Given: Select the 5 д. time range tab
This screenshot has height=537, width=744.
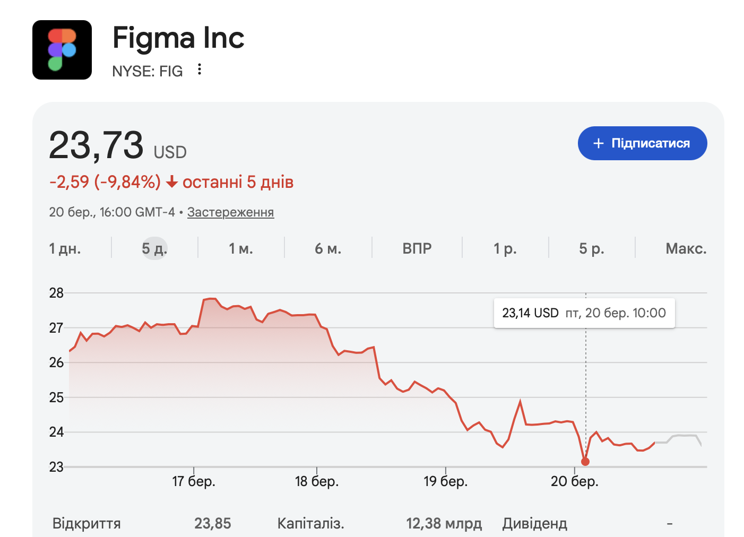Looking at the screenshot, I should click(154, 248).
